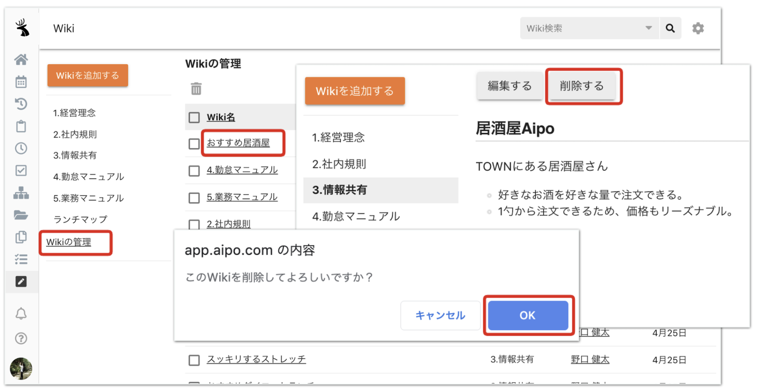Open the folder icon in sidebar

(21, 215)
